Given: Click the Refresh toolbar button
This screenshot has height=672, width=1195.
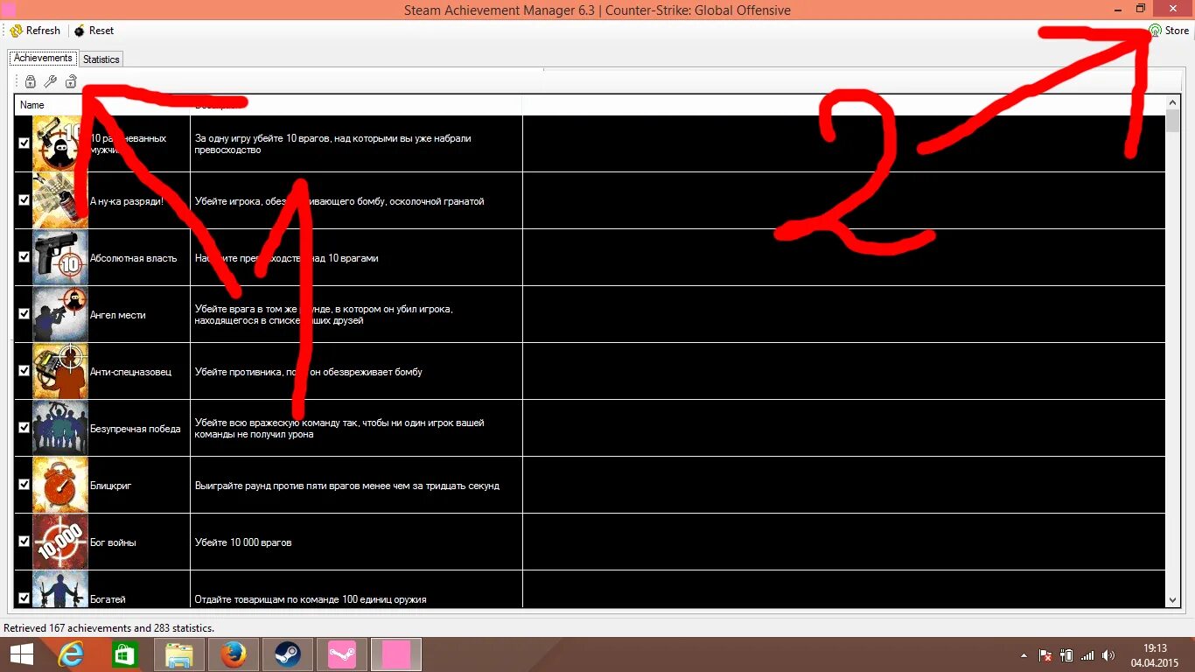Looking at the screenshot, I should coord(36,31).
